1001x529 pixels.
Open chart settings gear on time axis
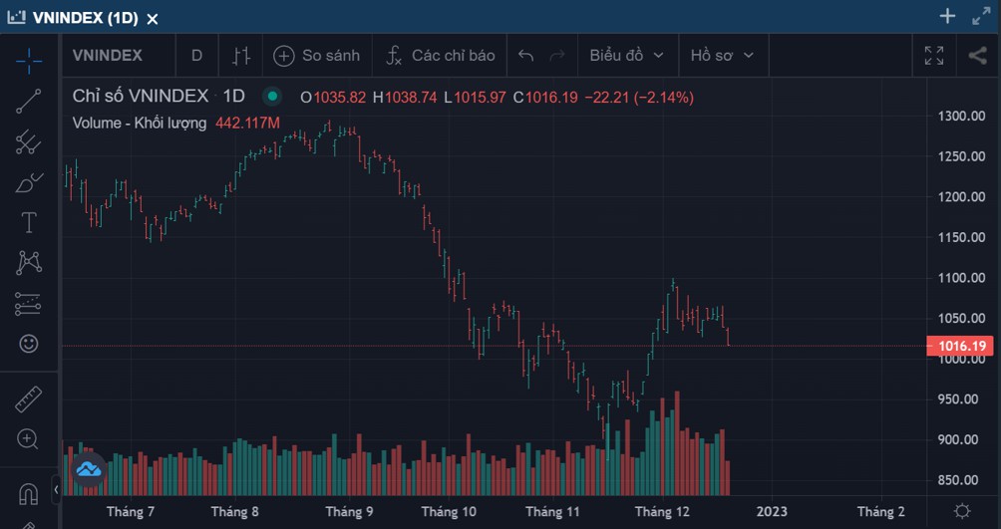coord(962,511)
